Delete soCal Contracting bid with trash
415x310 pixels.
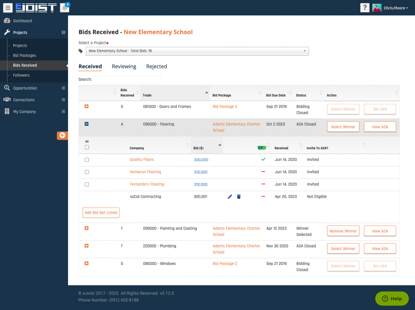pos(239,196)
